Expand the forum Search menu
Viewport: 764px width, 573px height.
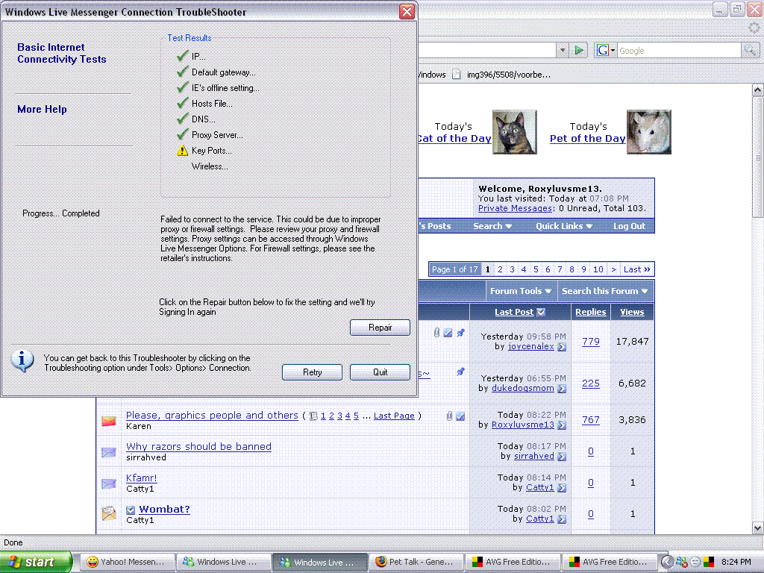pos(492,226)
